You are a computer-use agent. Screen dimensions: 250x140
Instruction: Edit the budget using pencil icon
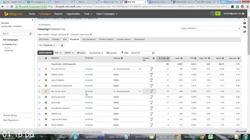coord(68,35)
